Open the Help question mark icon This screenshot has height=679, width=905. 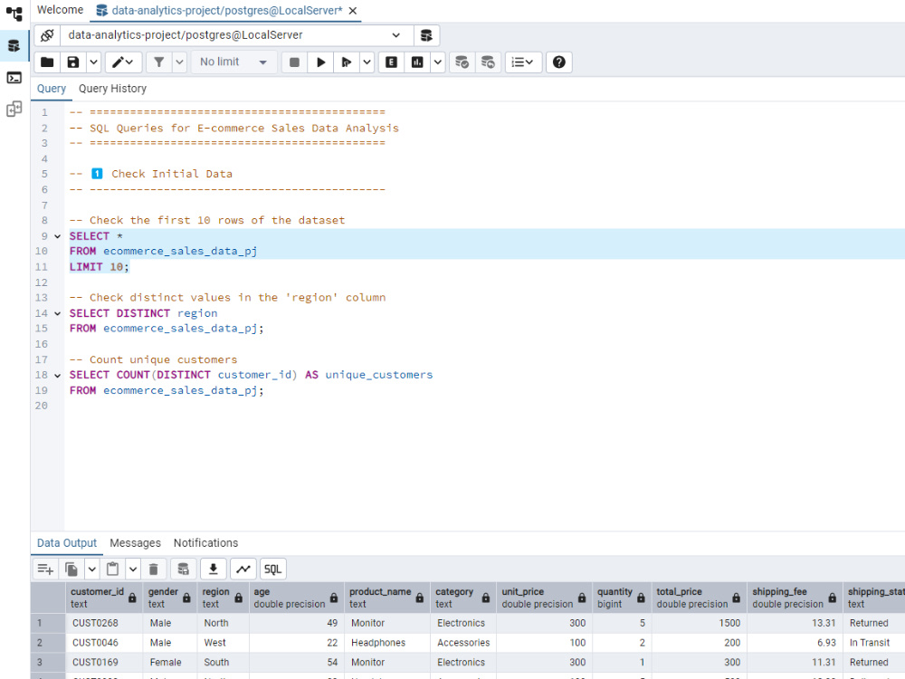pyautogui.click(x=558, y=62)
